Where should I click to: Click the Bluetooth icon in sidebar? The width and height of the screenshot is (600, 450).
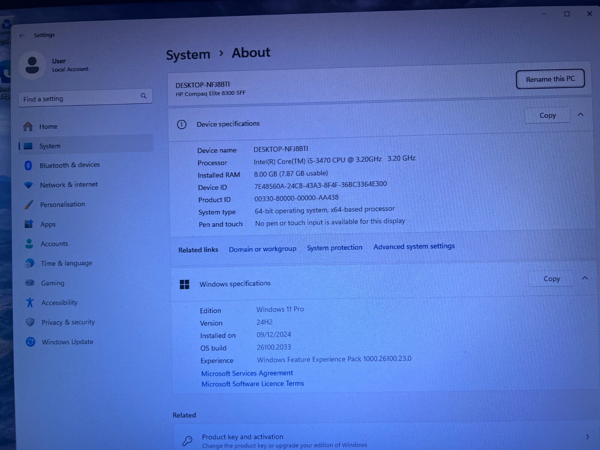pyautogui.click(x=28, y=165)
